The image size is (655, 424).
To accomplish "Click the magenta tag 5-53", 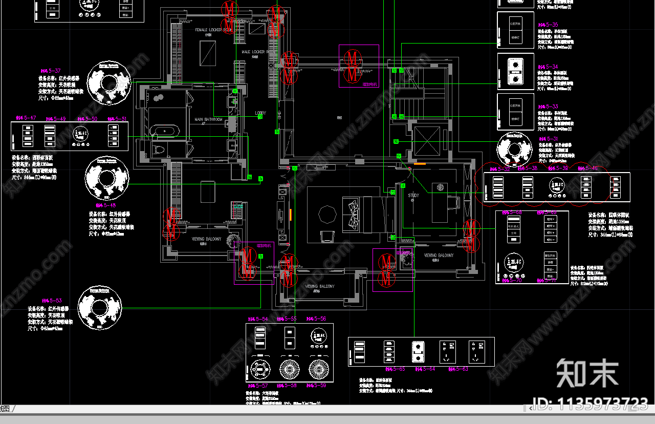I will (x=51, y=301).
